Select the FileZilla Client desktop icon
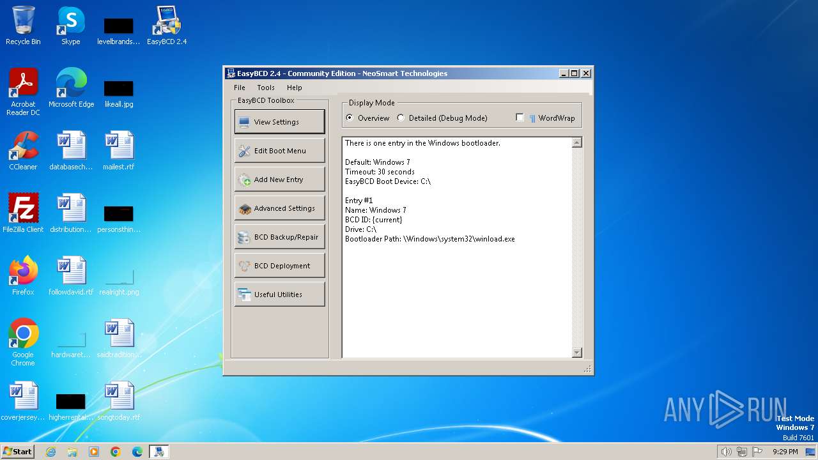 23,213
